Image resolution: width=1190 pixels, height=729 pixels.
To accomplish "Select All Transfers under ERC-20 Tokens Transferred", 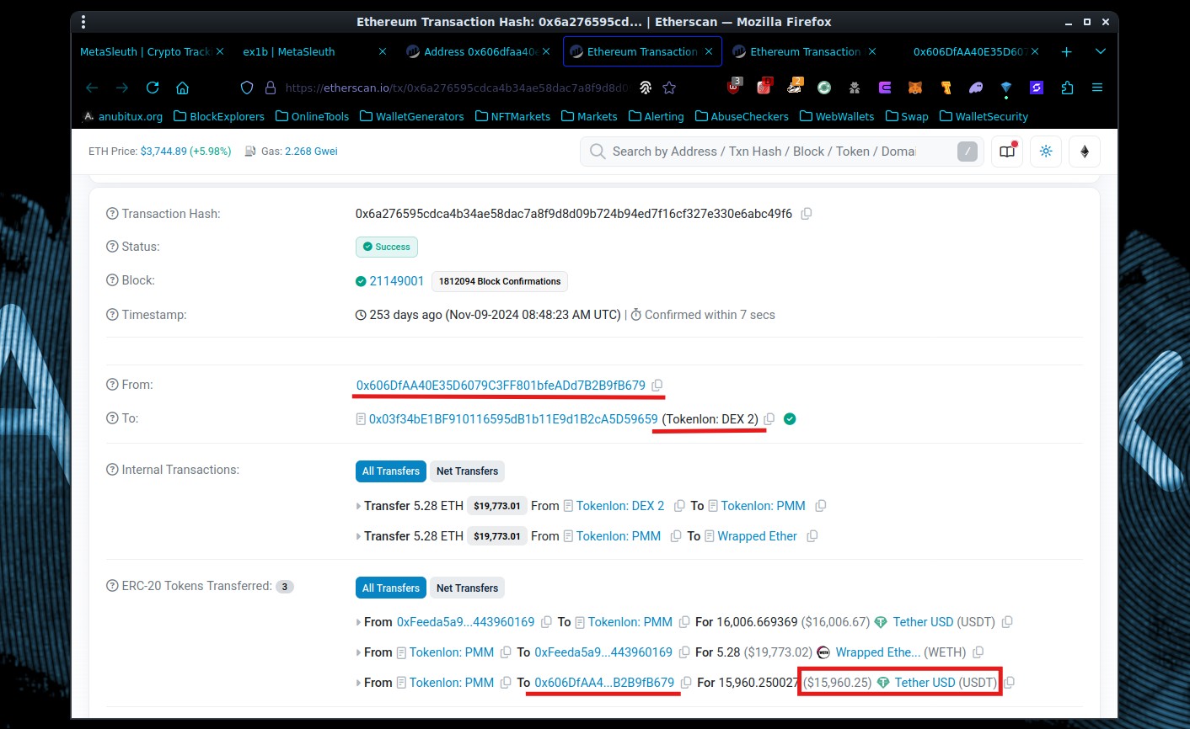I will click(x=391, y=588).
